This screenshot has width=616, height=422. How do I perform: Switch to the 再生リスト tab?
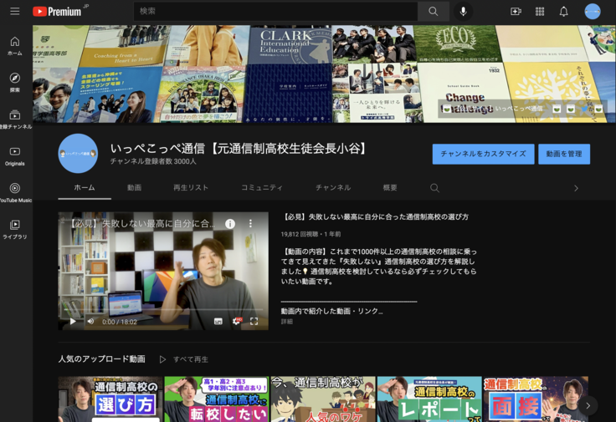click(191, 188)
